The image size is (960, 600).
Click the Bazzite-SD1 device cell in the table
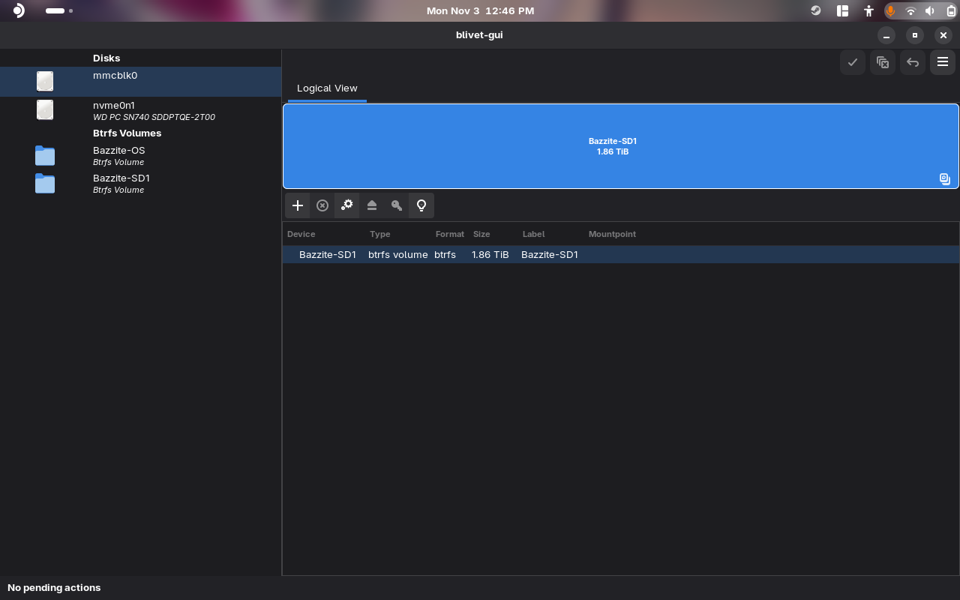click(328, 255)
